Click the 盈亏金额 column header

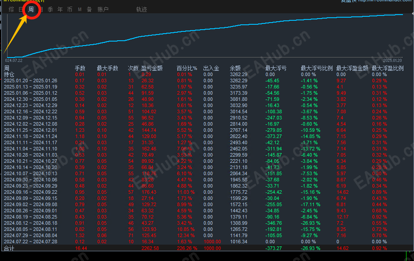coord(152,68)
